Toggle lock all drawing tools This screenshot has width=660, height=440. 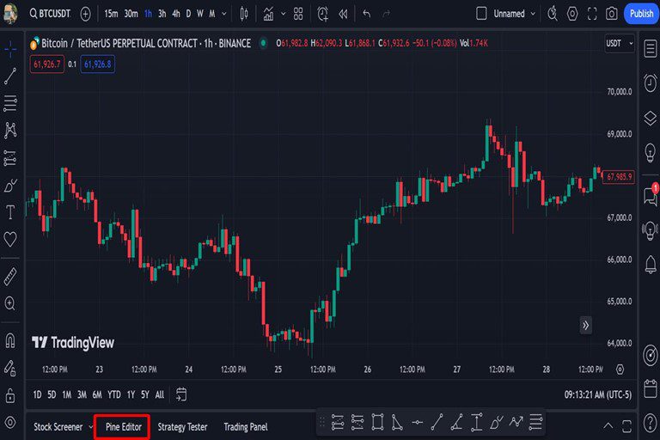point(10,395)
